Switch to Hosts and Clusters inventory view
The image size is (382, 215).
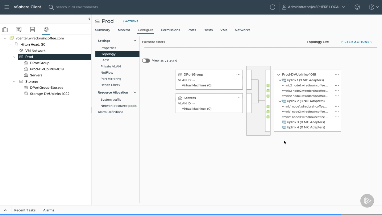point(5,30)
